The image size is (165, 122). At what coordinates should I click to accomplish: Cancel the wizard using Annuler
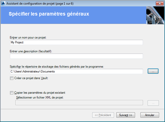[150, 115]
